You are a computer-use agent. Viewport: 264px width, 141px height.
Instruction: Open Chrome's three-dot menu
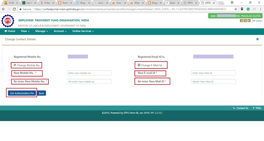261,9
